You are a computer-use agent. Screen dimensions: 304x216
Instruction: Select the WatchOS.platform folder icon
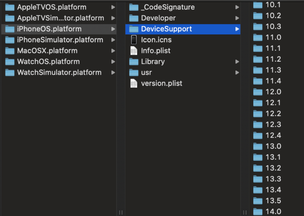(x=10, y=62)
